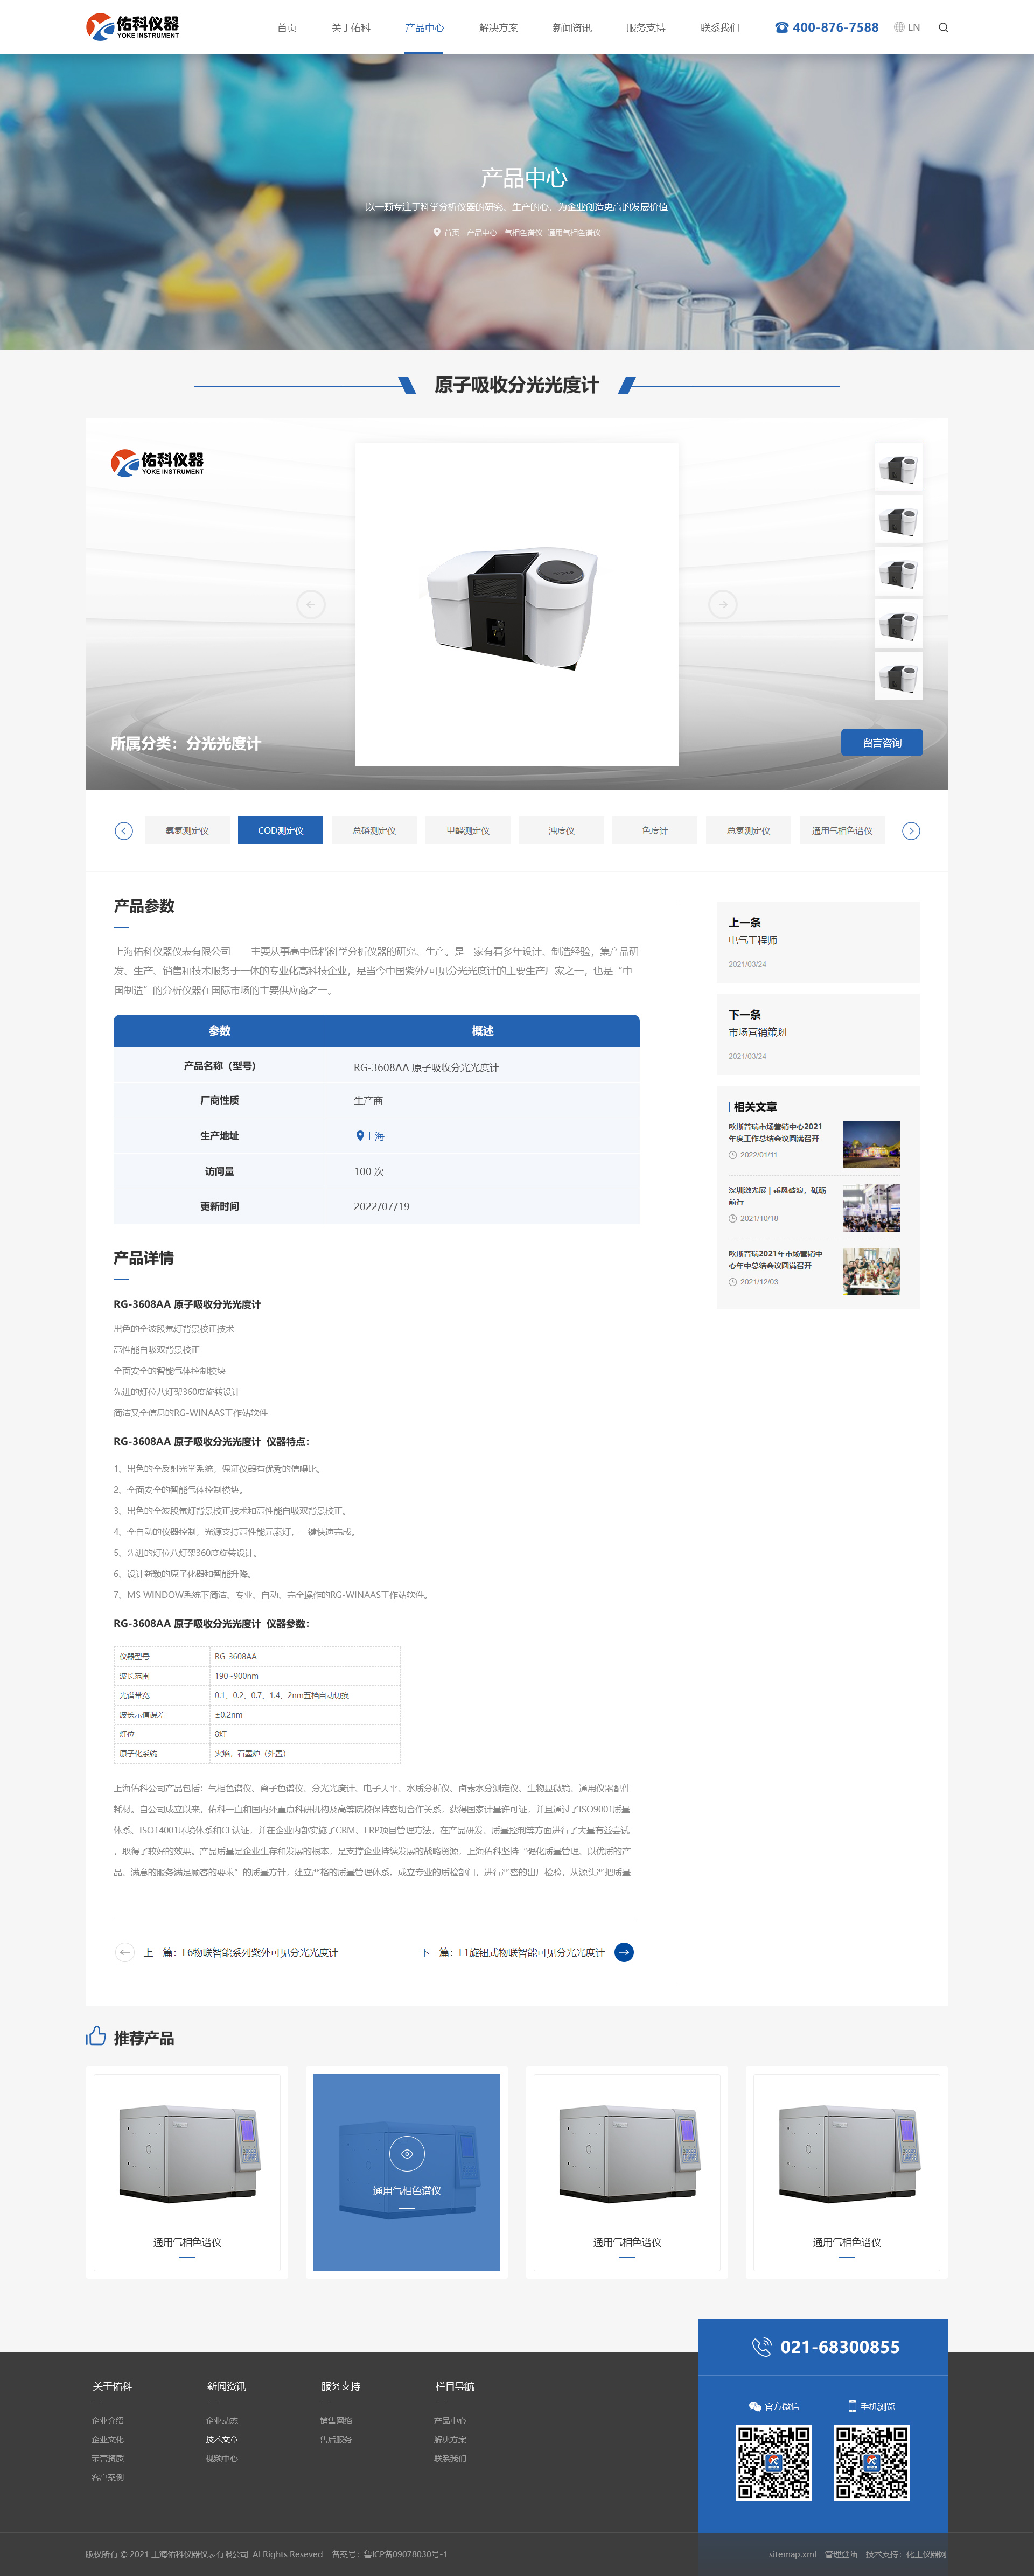Click the blue right arrow beside 下一篇
1034x2576 pixels.
pos(624,1952)
